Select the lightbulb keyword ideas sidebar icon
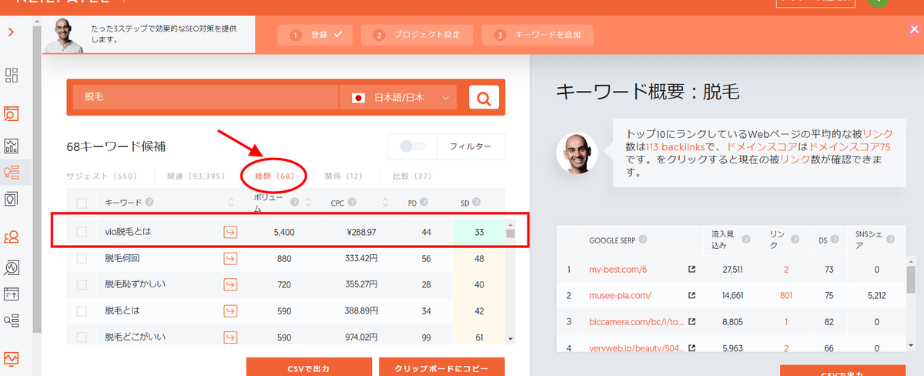Viewport: 924px width, 376px height. coord(12,173)
